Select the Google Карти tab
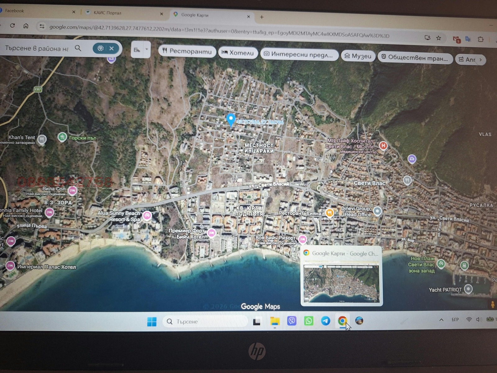 pos(211,15)
